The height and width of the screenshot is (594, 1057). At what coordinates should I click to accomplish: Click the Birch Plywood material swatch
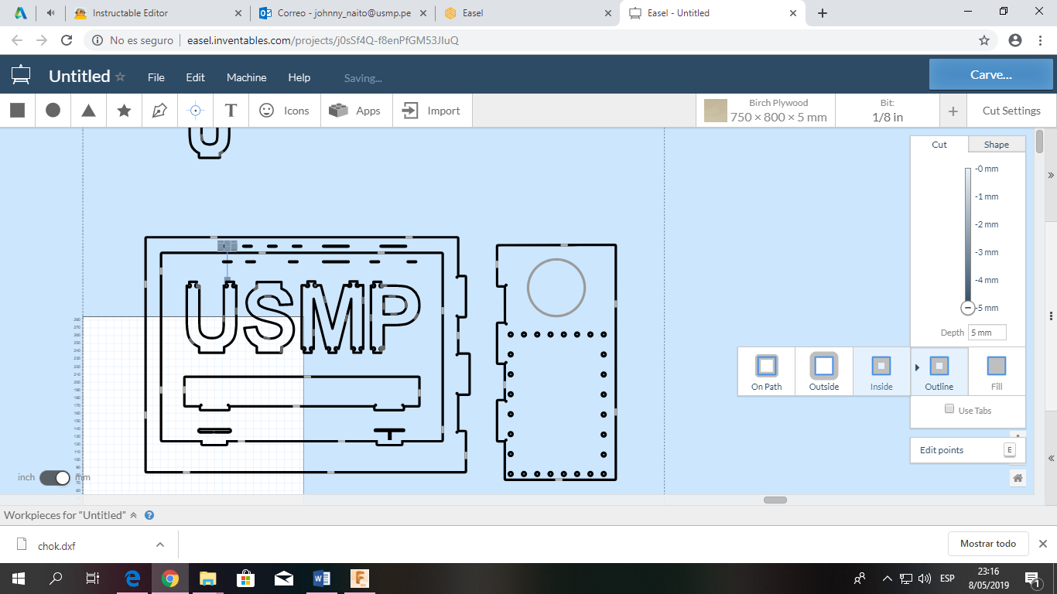[716, 111]
